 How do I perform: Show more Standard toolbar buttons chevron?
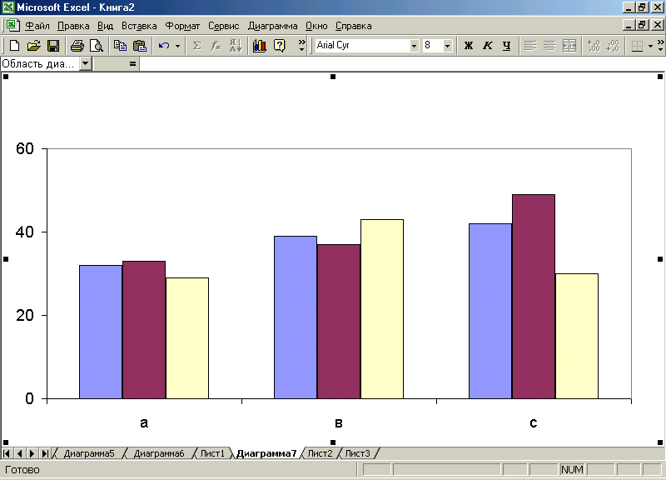click(x=301, y=46)
